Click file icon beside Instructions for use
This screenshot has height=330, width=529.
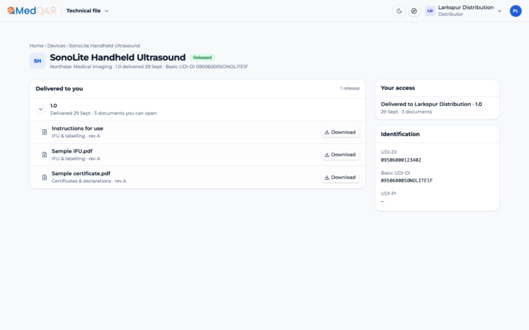[44, 132]
